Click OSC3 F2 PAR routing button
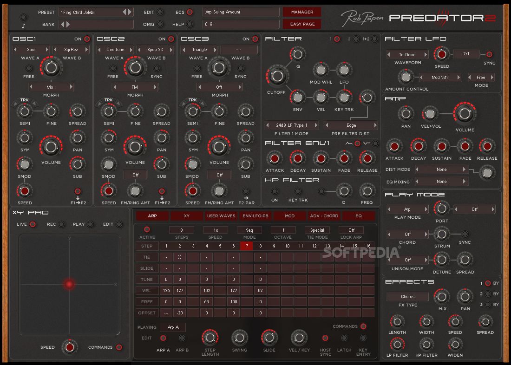The image size is (511, 365). 246,191
